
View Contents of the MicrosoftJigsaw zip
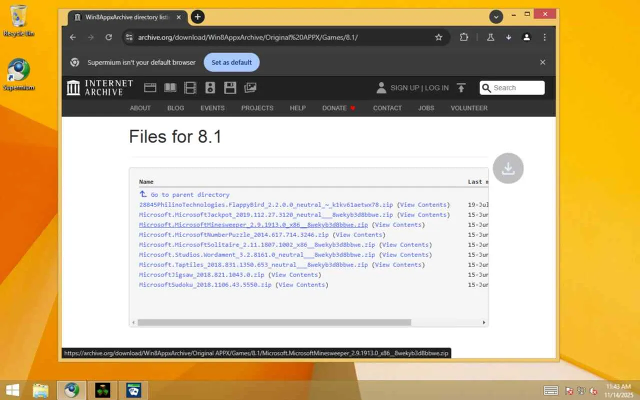point(295,274)
